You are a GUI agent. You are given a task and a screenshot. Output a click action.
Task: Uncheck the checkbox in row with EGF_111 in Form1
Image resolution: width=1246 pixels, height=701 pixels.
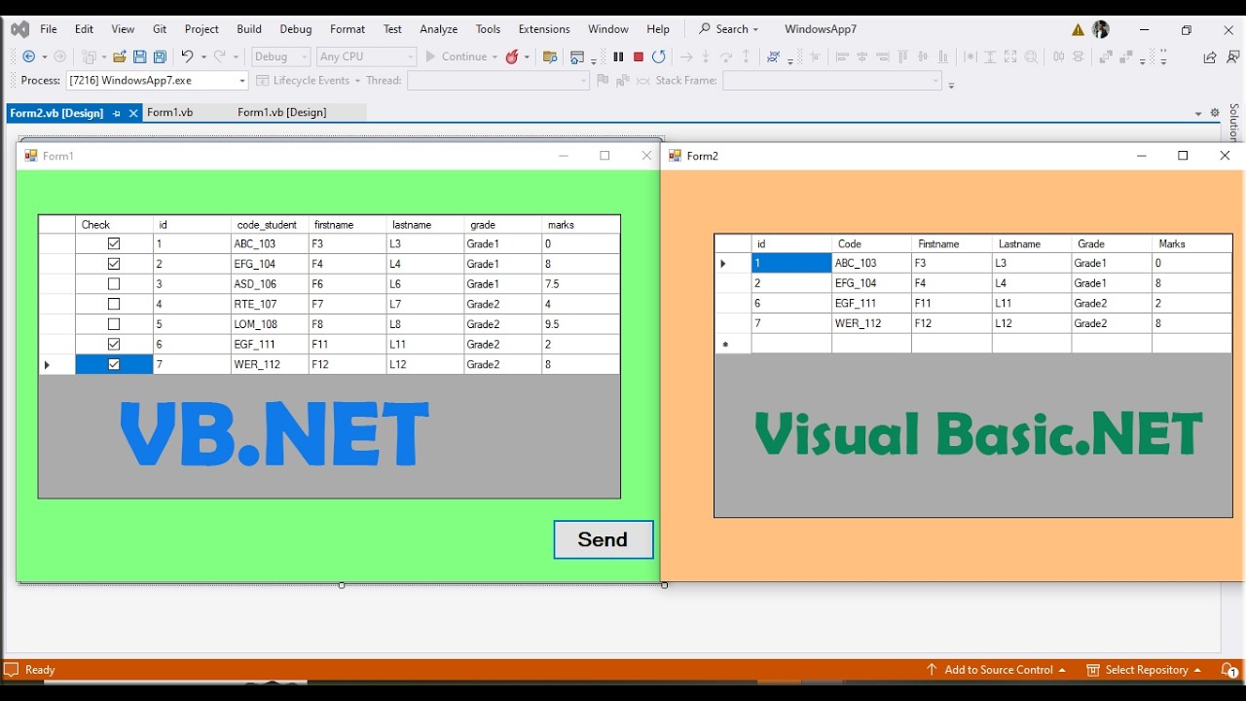(x=114, y=344)
